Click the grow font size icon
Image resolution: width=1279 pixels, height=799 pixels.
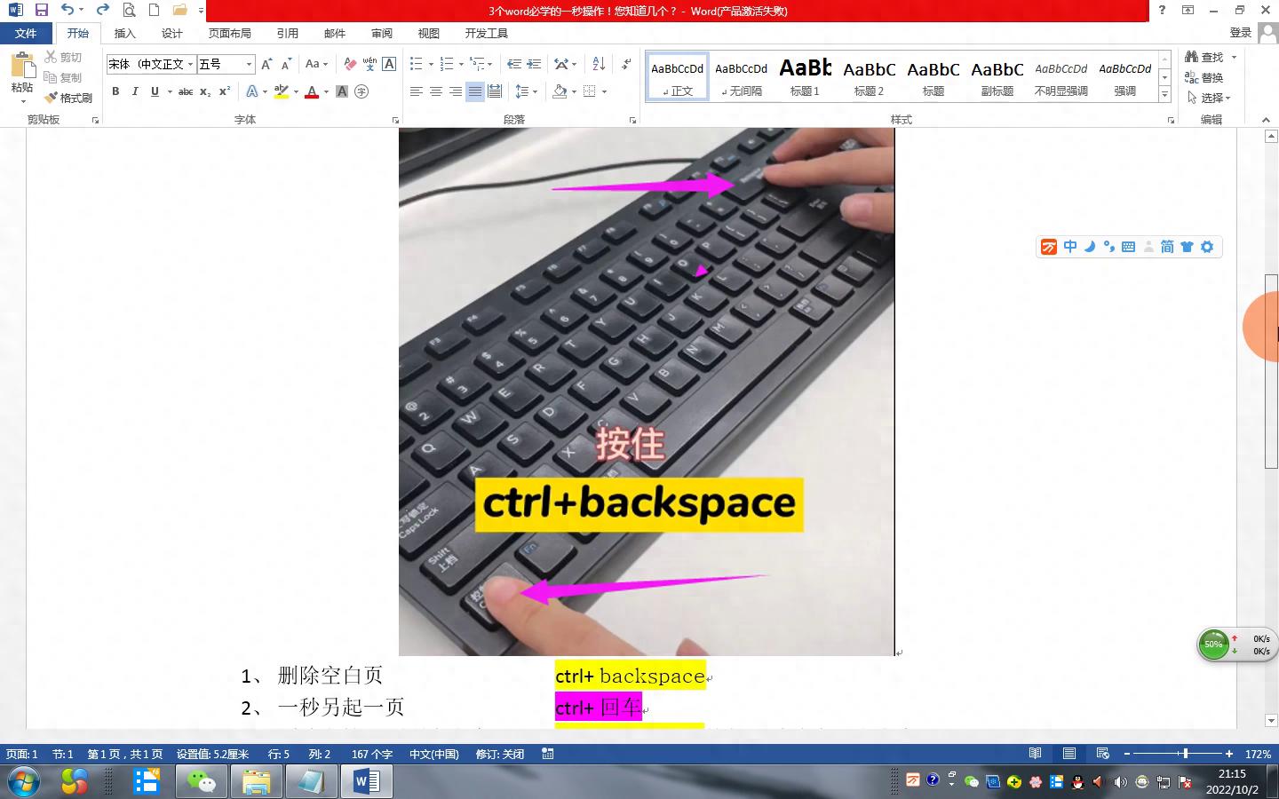click(x=266, y=64)
